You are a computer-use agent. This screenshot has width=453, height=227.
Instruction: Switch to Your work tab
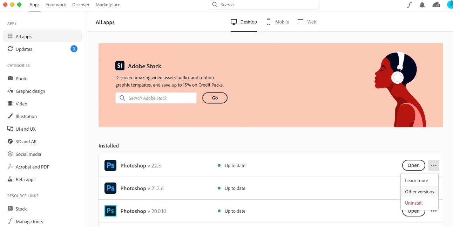(x=56, y=5)
